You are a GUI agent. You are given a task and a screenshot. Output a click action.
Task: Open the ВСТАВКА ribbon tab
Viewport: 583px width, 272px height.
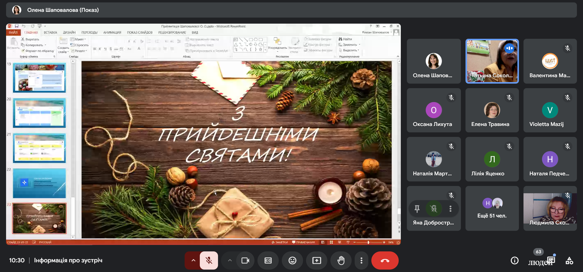(50, 32)
